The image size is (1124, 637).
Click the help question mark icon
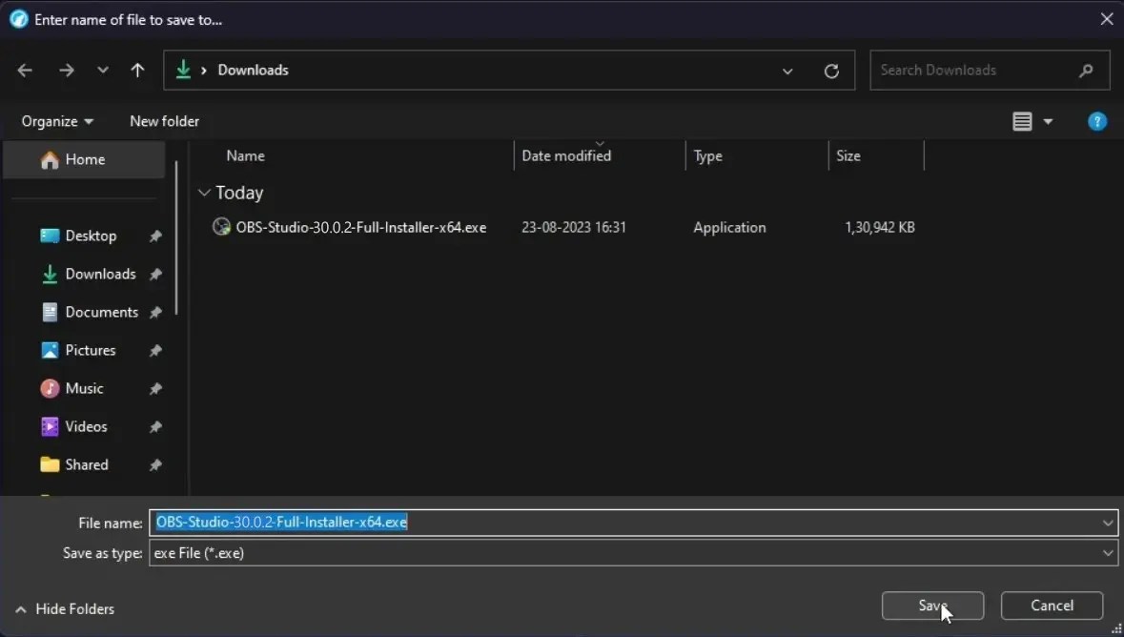(x=1097, y=121)
